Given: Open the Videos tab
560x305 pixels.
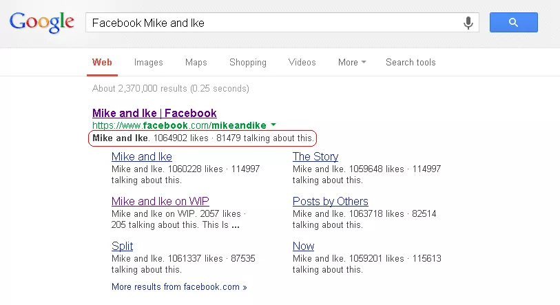Looking at the screenshot, I should pos(302,62).
